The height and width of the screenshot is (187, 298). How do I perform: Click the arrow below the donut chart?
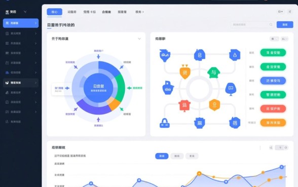coord(98,120)
